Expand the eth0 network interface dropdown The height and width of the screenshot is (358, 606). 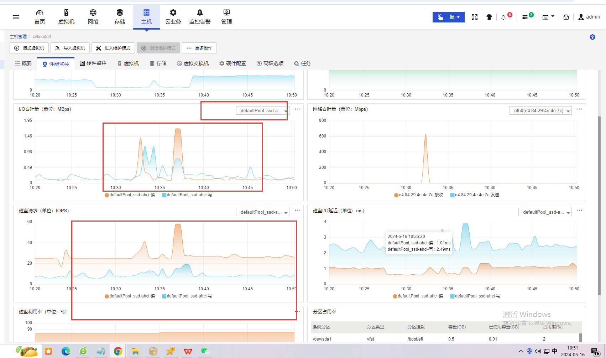click(x=540, y=111)
